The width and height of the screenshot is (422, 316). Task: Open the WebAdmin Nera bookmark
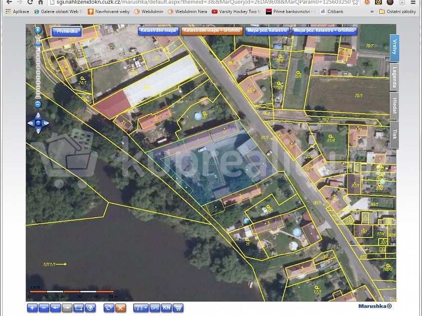[188, 11]
